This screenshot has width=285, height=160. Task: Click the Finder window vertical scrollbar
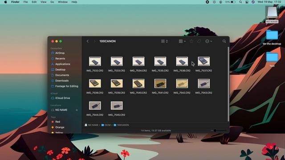[x=228, y=84]
